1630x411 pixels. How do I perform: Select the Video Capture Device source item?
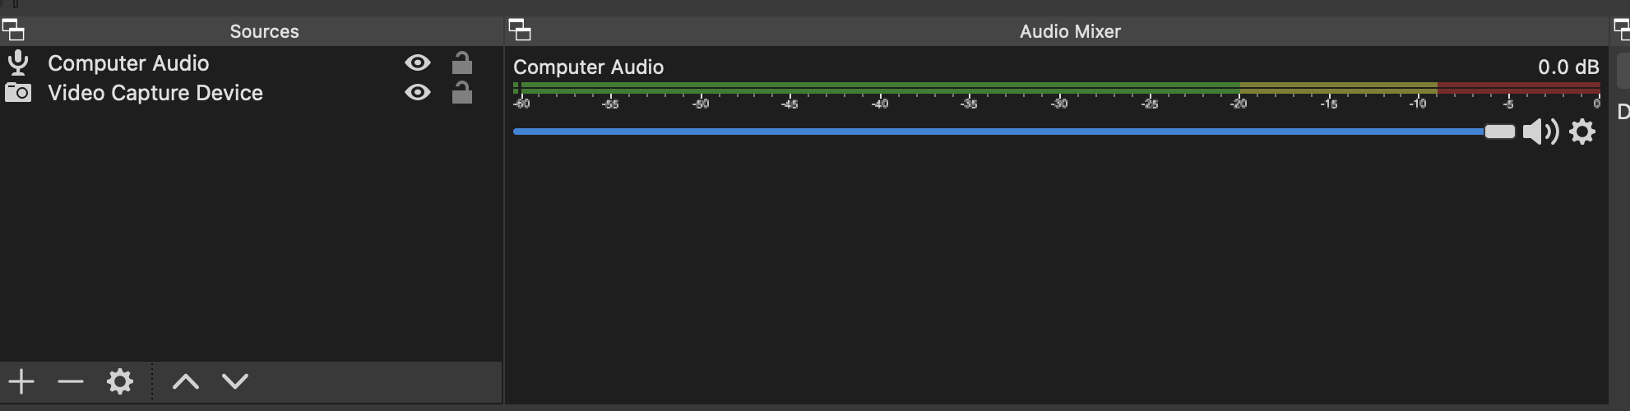pos(251,93)
